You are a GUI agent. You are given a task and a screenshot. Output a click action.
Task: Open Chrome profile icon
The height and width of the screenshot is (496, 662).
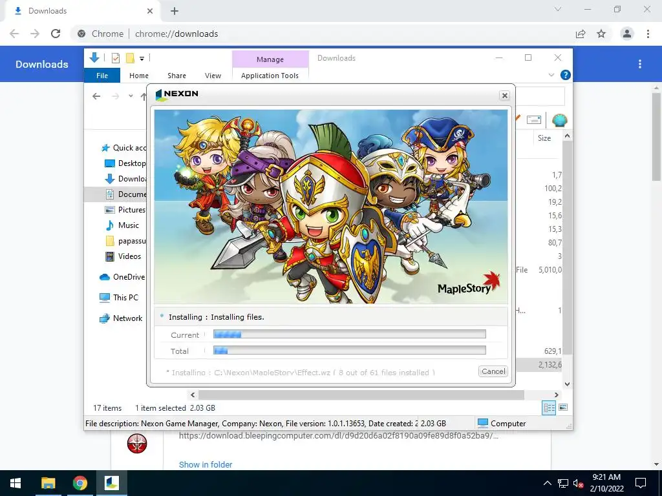[x=627, y=34]
